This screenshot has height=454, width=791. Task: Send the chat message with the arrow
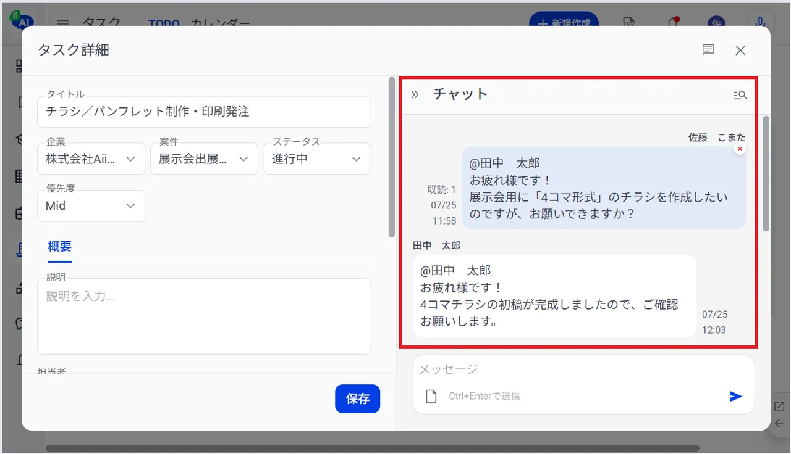click(735, 396)
